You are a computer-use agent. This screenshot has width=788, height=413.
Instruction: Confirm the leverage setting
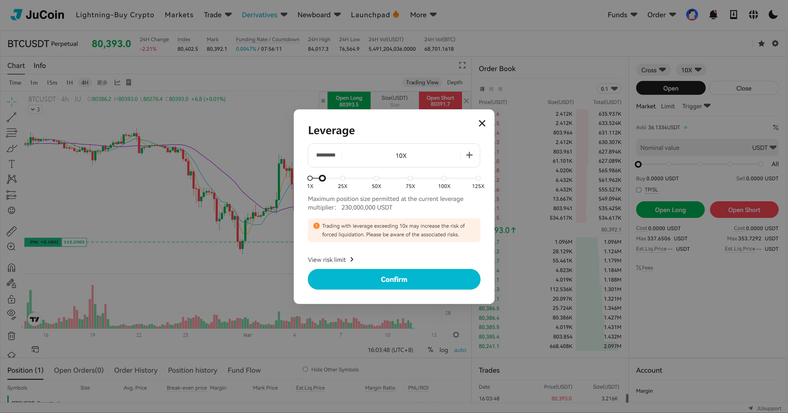[394, 279]
